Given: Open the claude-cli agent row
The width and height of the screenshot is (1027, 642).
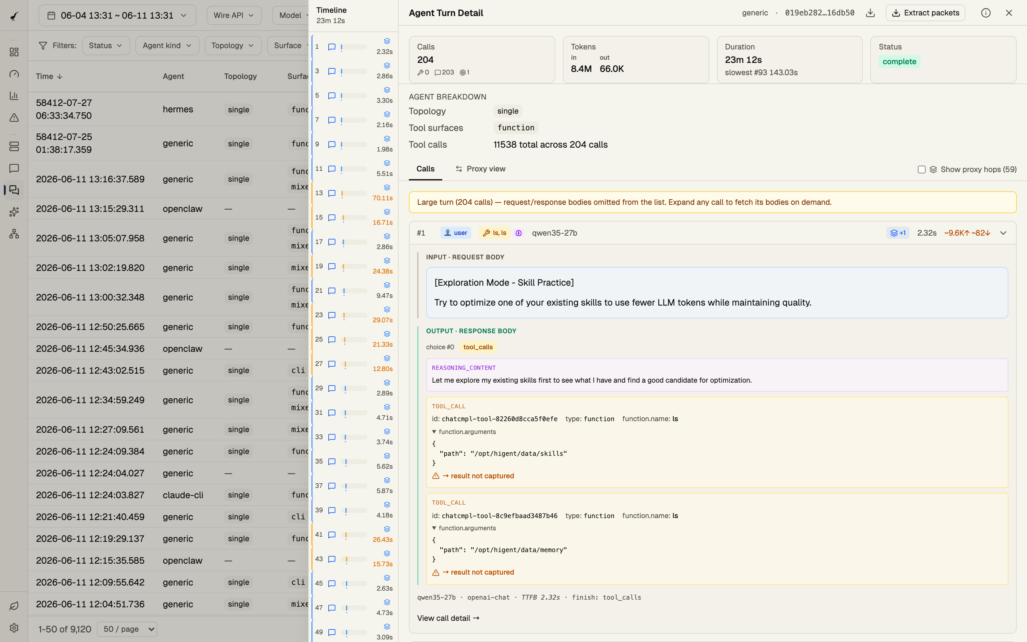Looking at the screenshot, I should (x=168, y=495).
